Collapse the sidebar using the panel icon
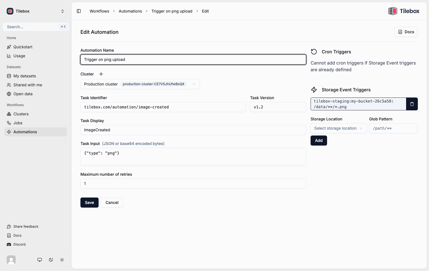The width and height of the screenshot is (429, 271). coord(79,11)
